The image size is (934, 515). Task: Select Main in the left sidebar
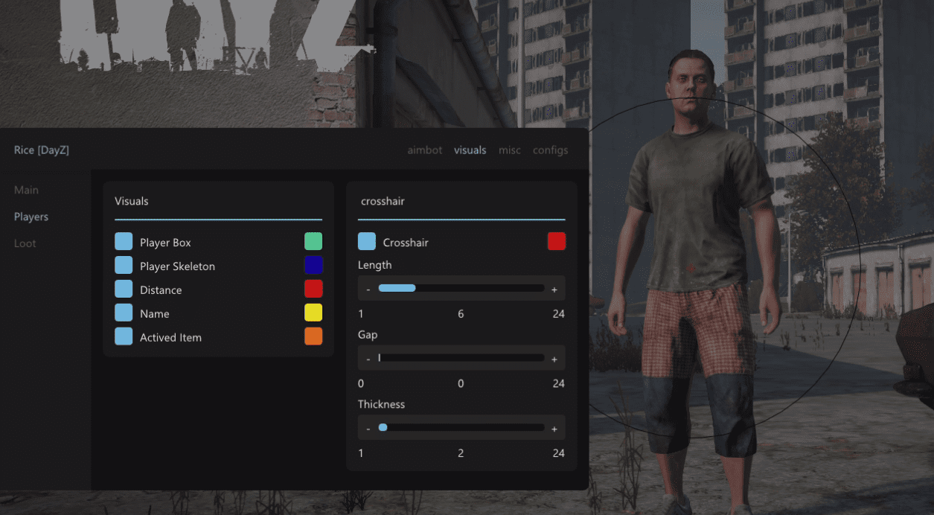click(27, 191)
